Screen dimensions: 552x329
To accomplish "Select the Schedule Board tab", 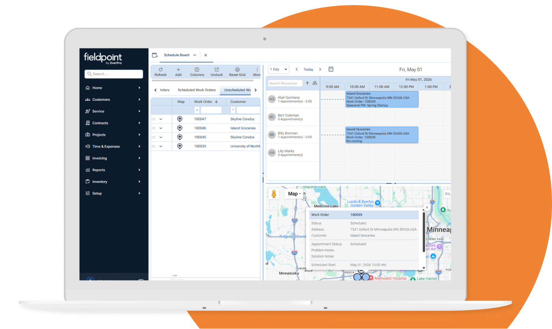I will (177, 55).
